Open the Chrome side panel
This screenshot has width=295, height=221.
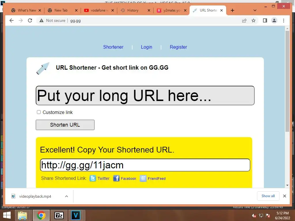265,20
